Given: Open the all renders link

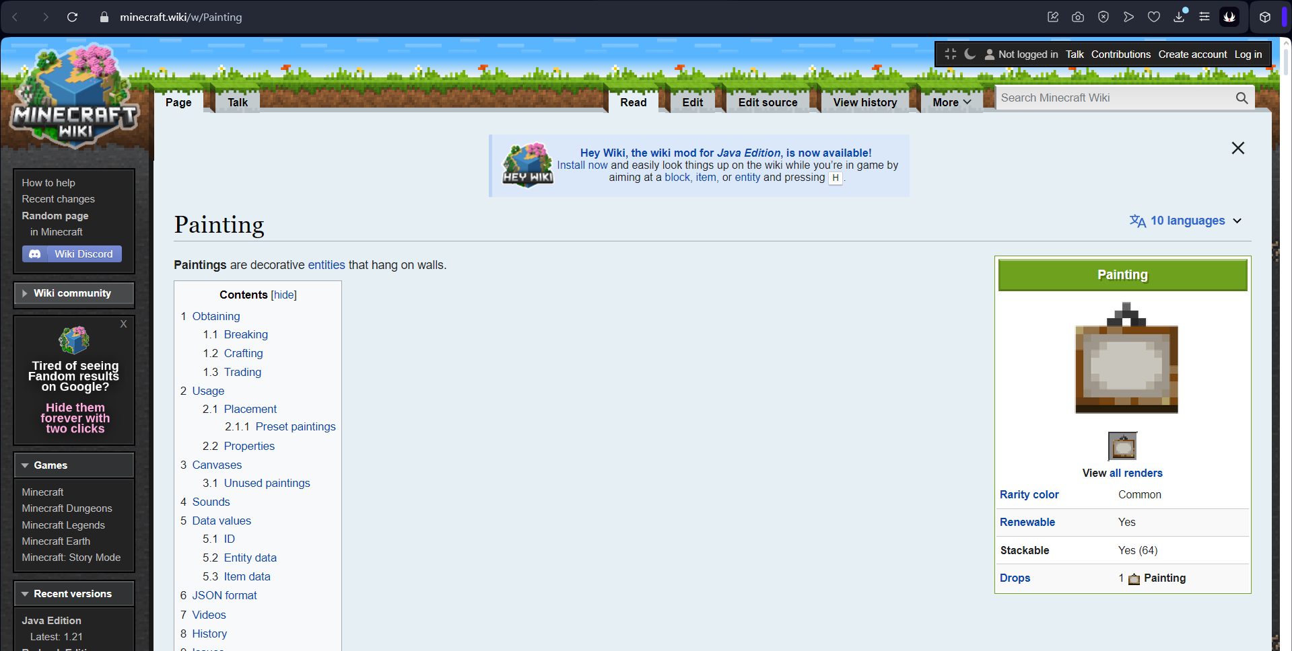Looking at the screenshot, I should pos(1136,473).
